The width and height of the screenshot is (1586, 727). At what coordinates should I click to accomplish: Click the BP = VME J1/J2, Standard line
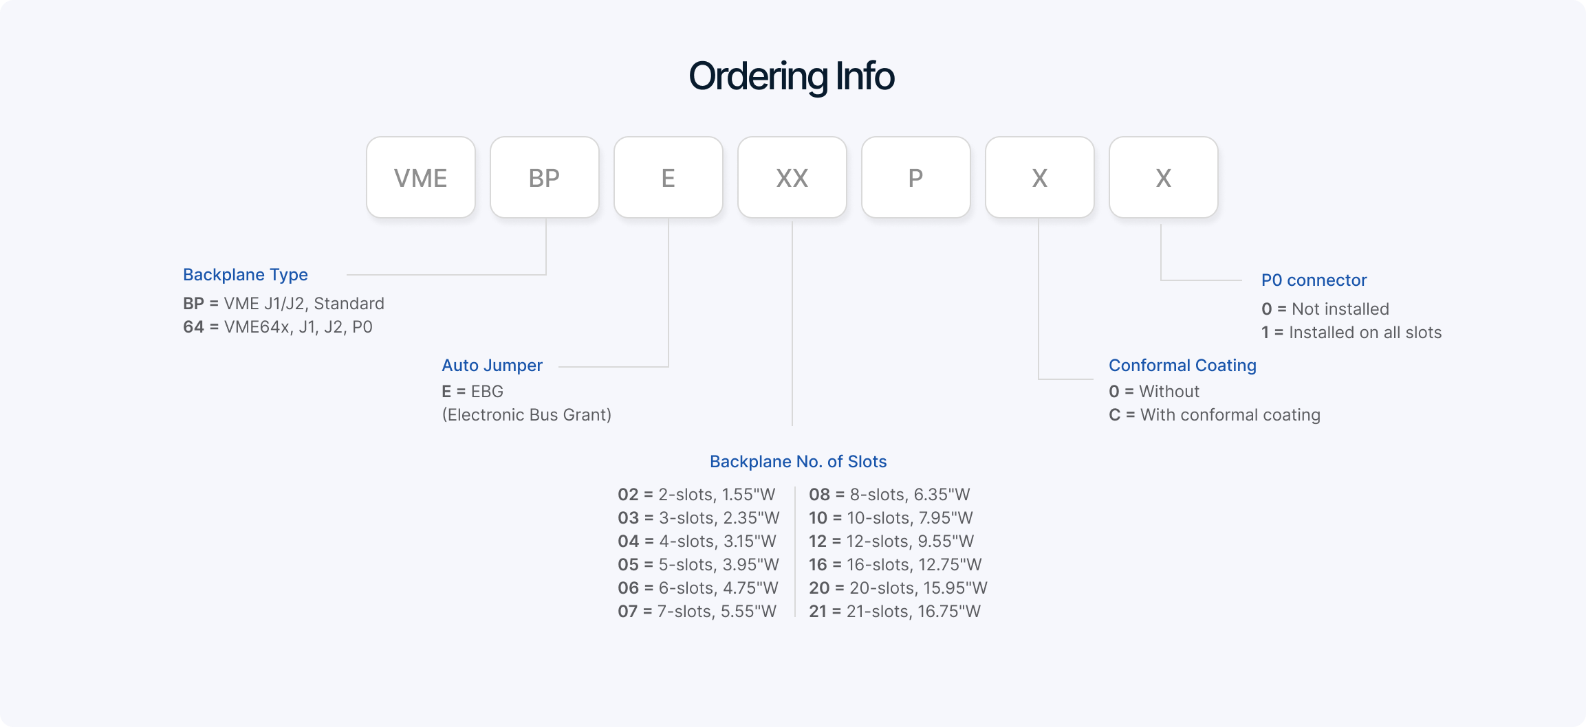tap(283, 304)
